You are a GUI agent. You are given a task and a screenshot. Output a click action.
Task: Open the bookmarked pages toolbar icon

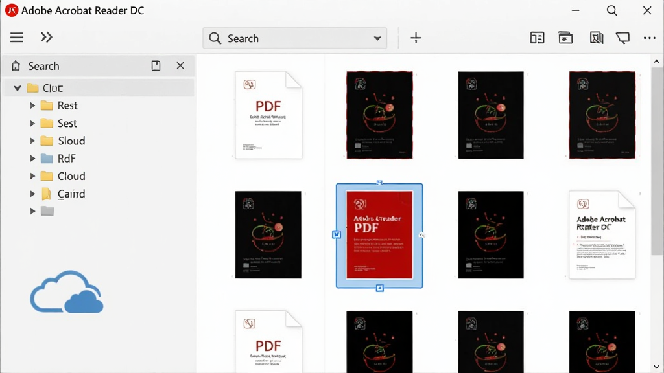tap(597, 38)
